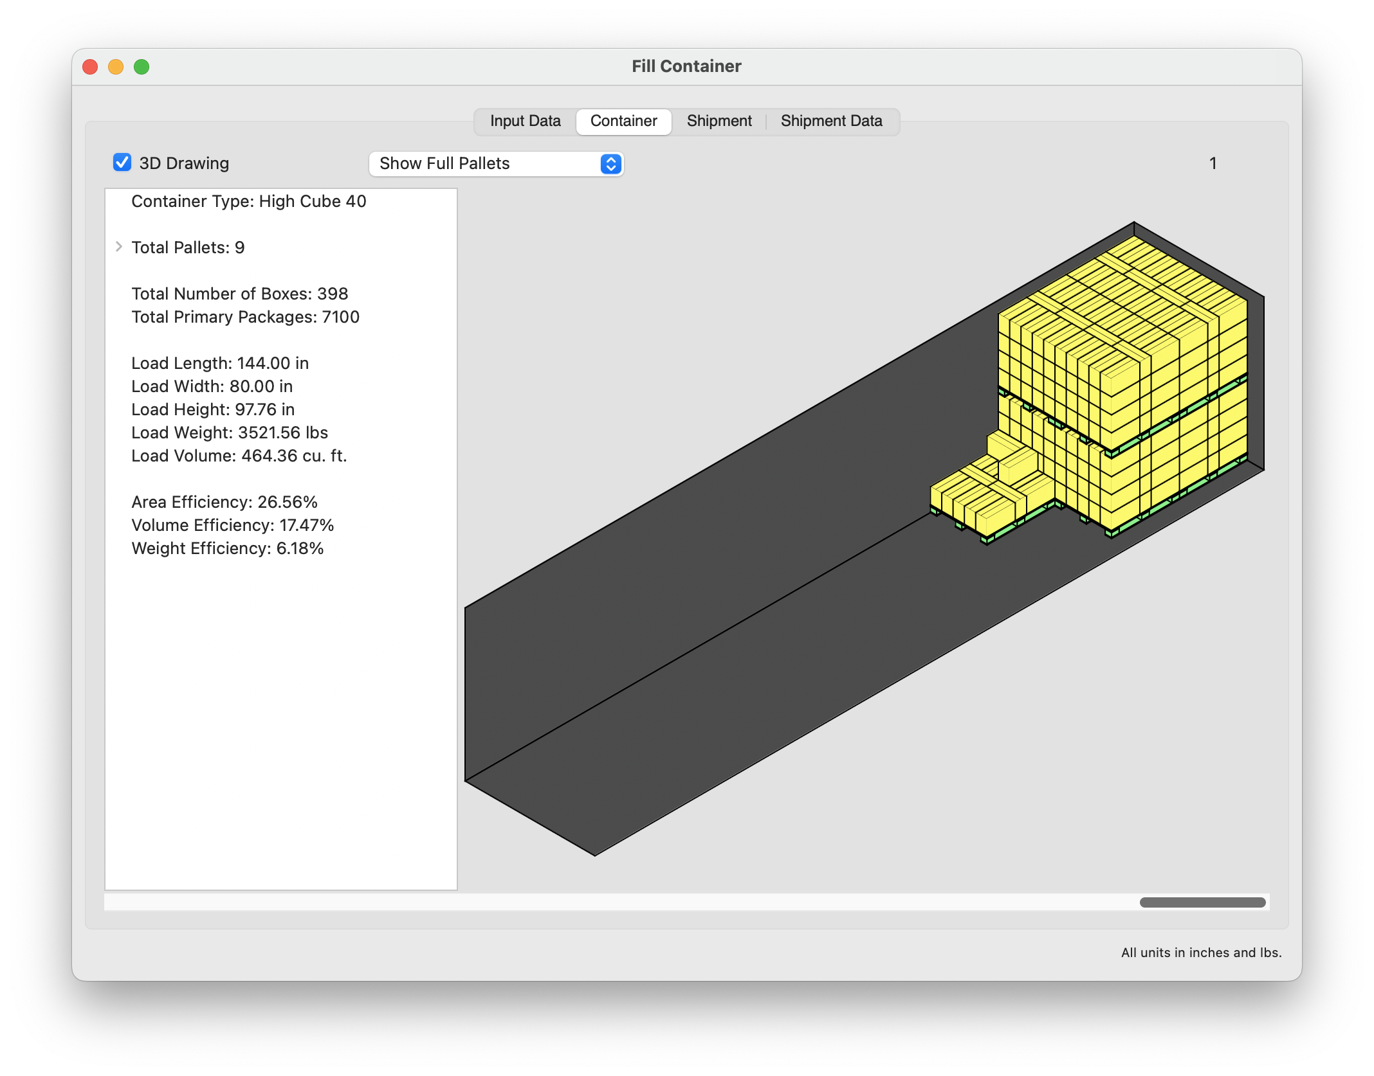1374x1076 pixels.
Task: Click the horizontal scrollbar thumb
Action: click(x=1202, y=902)
